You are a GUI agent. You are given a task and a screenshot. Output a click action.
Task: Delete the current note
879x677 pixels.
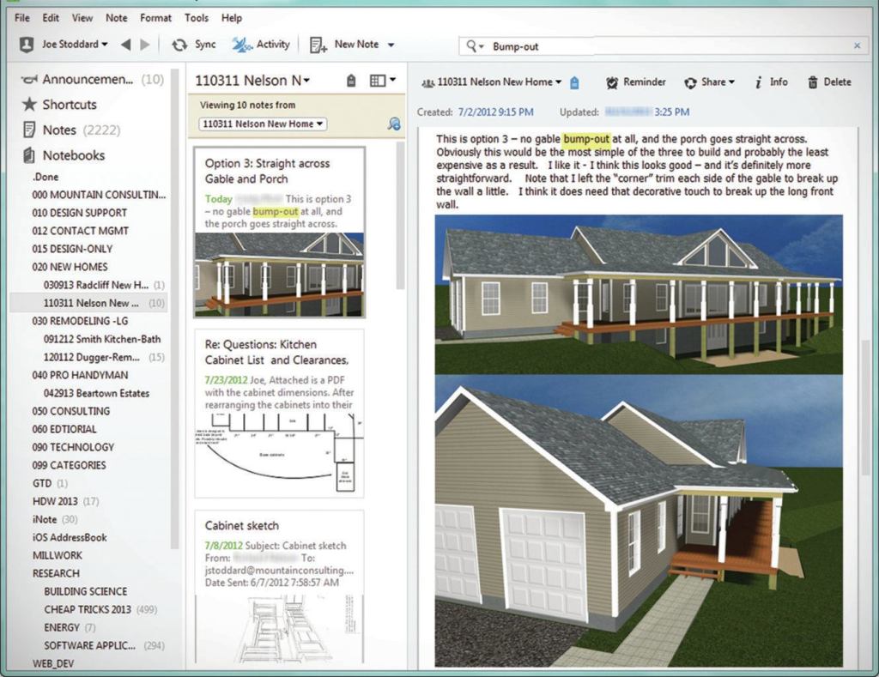(828, 82)
